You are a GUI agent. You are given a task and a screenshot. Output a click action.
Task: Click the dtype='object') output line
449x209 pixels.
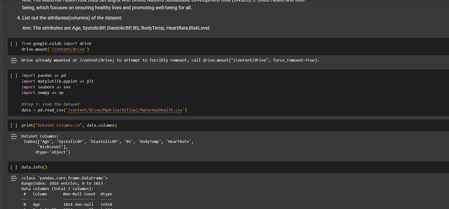click(x=52, y=152)
